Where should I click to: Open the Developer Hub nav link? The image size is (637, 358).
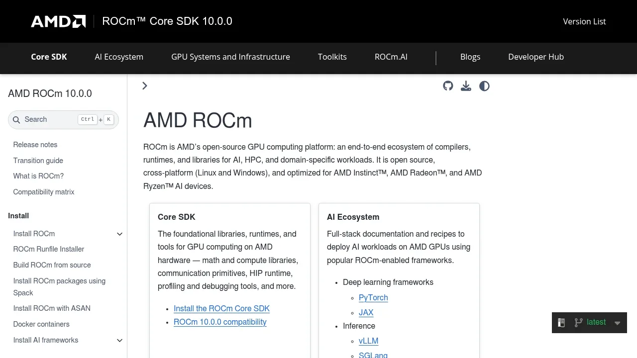point(536,57)
